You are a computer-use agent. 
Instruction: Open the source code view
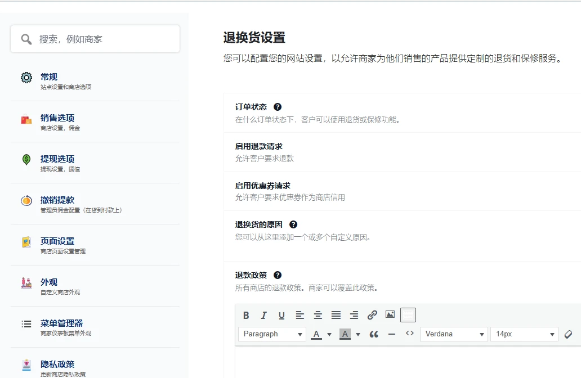pyautogui.click(x=409, y=334)
